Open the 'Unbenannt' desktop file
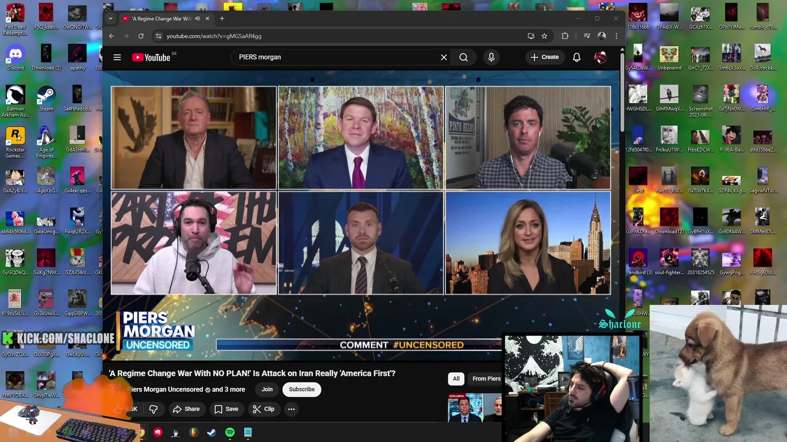Screen dimensions: 787x442 669,58
